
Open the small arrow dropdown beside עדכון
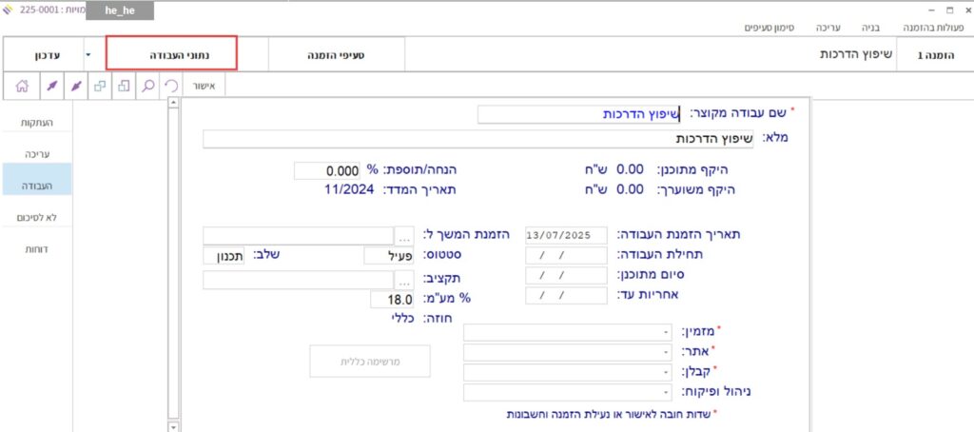tap(88, 55)
